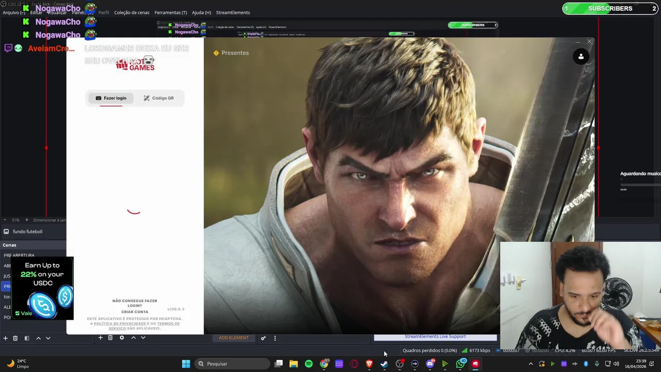Show hidden system tray icons
Image resolution: width=661 pixels, height=372 pixels.
coord(530,364)
